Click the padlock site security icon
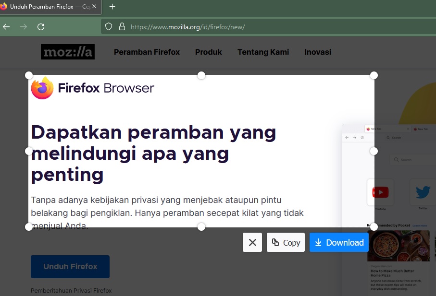 122,27
